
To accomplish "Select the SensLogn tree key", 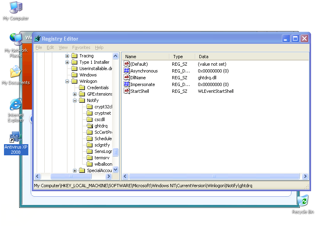I will pyautogui.click(x=103, y=151).
